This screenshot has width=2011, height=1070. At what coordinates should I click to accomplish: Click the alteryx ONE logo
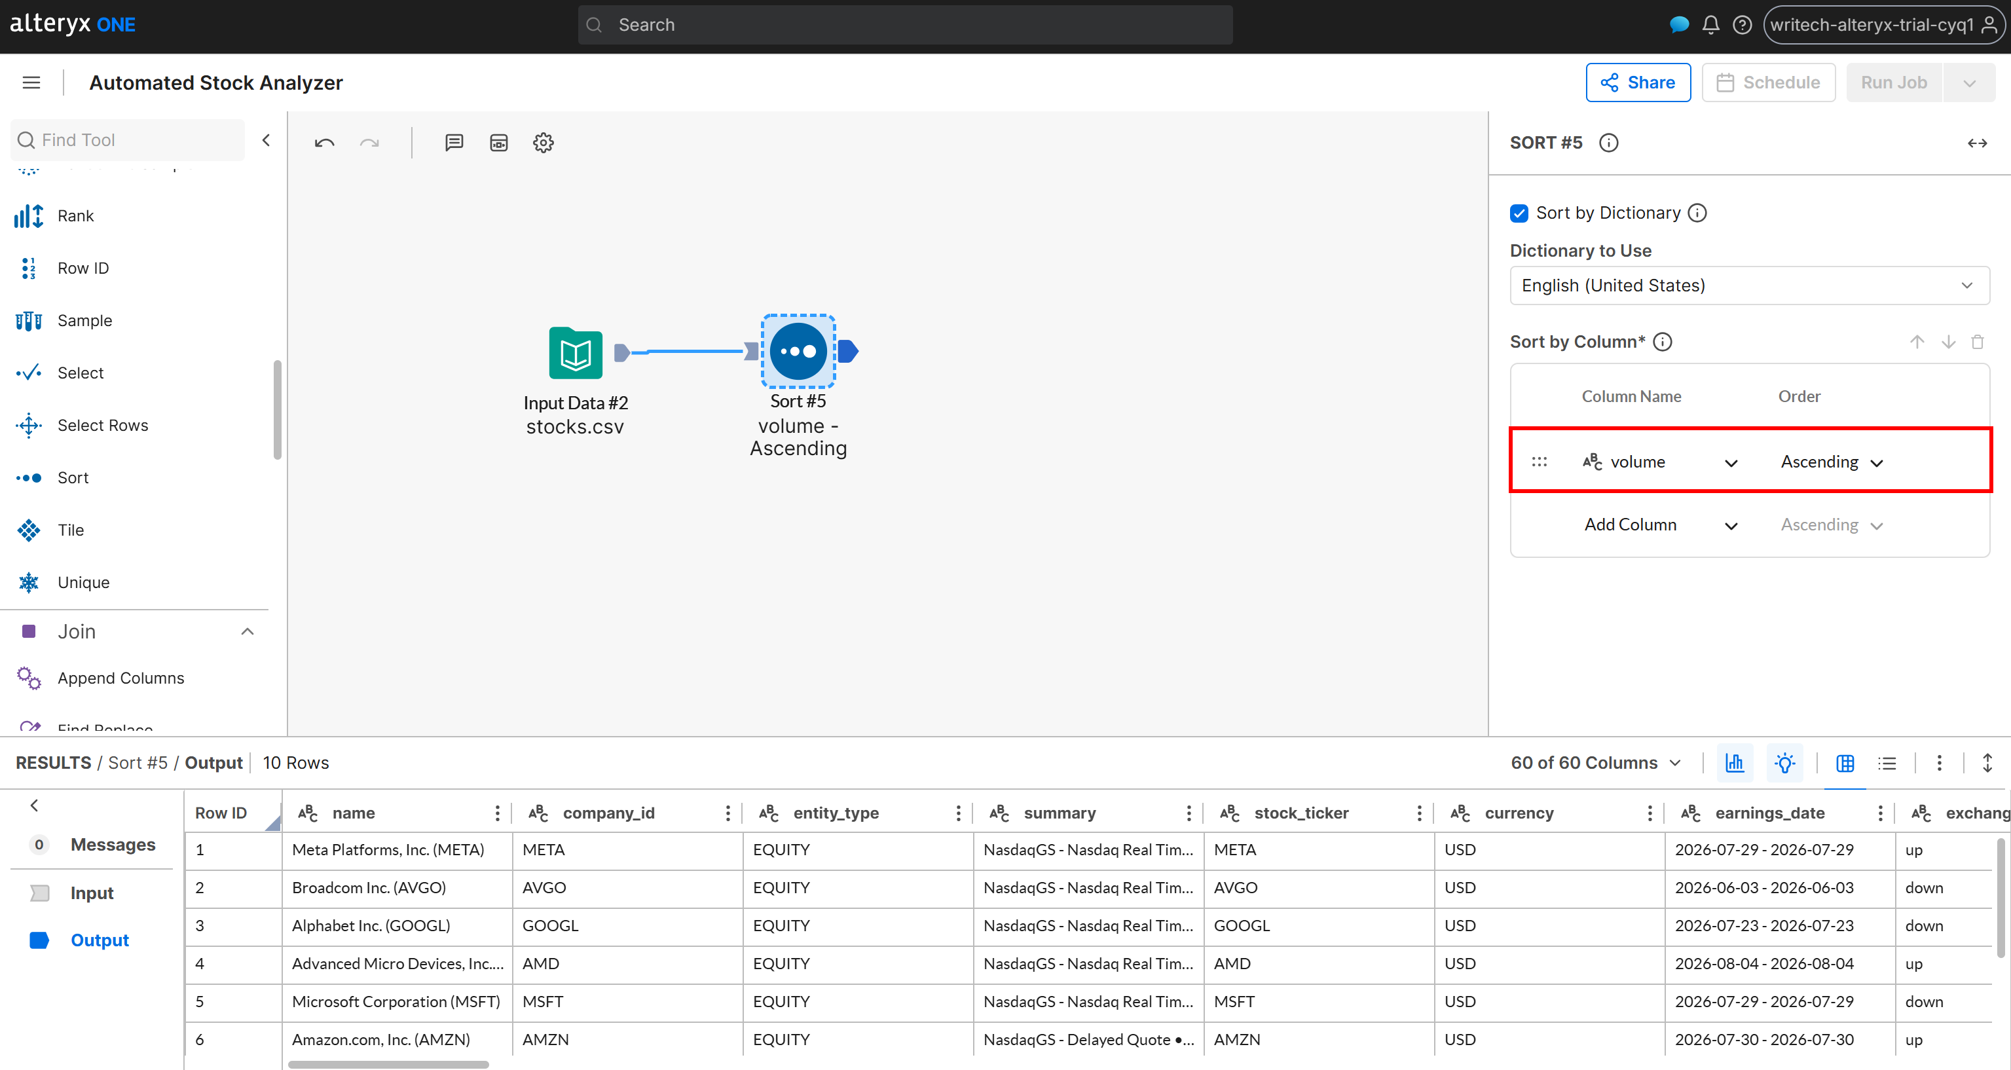click(x=73, y=24)
